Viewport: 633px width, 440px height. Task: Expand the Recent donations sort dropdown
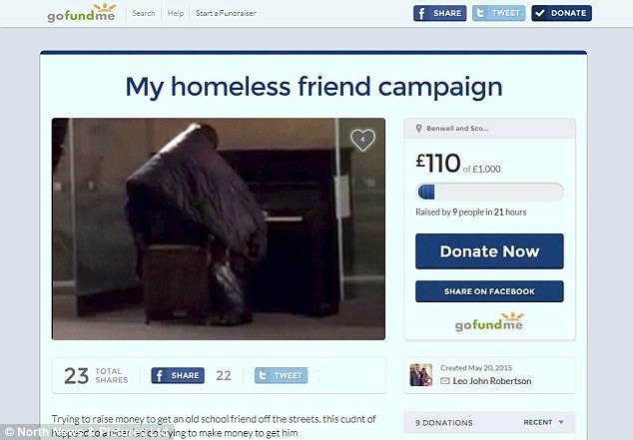[x=543, y=422]
